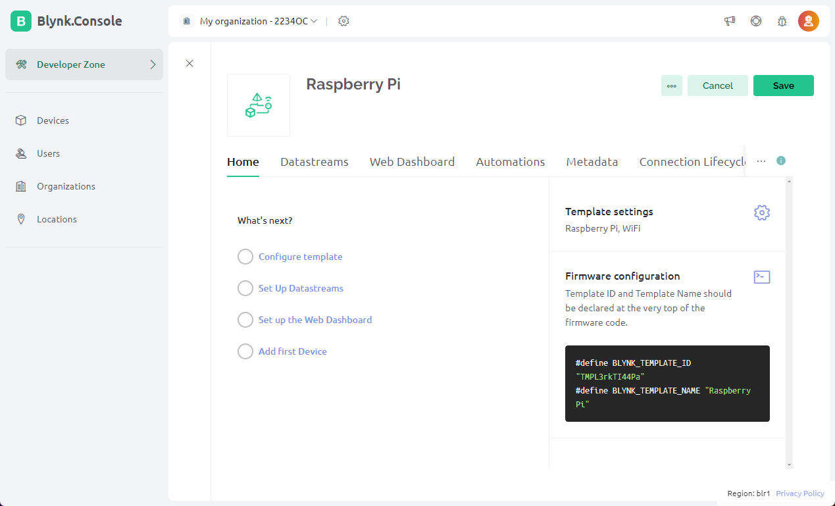Click the organization building icon in top bar
The width and height of the screenshot is (835, 506).
tap(186, 21)
